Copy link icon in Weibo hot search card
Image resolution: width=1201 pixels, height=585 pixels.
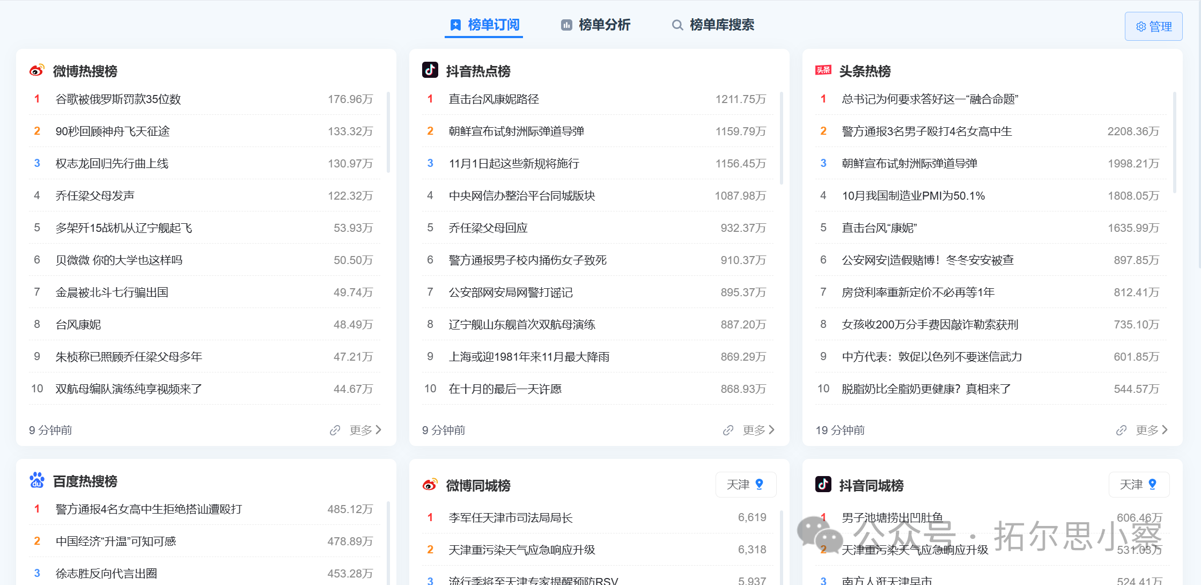pyautogui.click(x=335, y=430)
